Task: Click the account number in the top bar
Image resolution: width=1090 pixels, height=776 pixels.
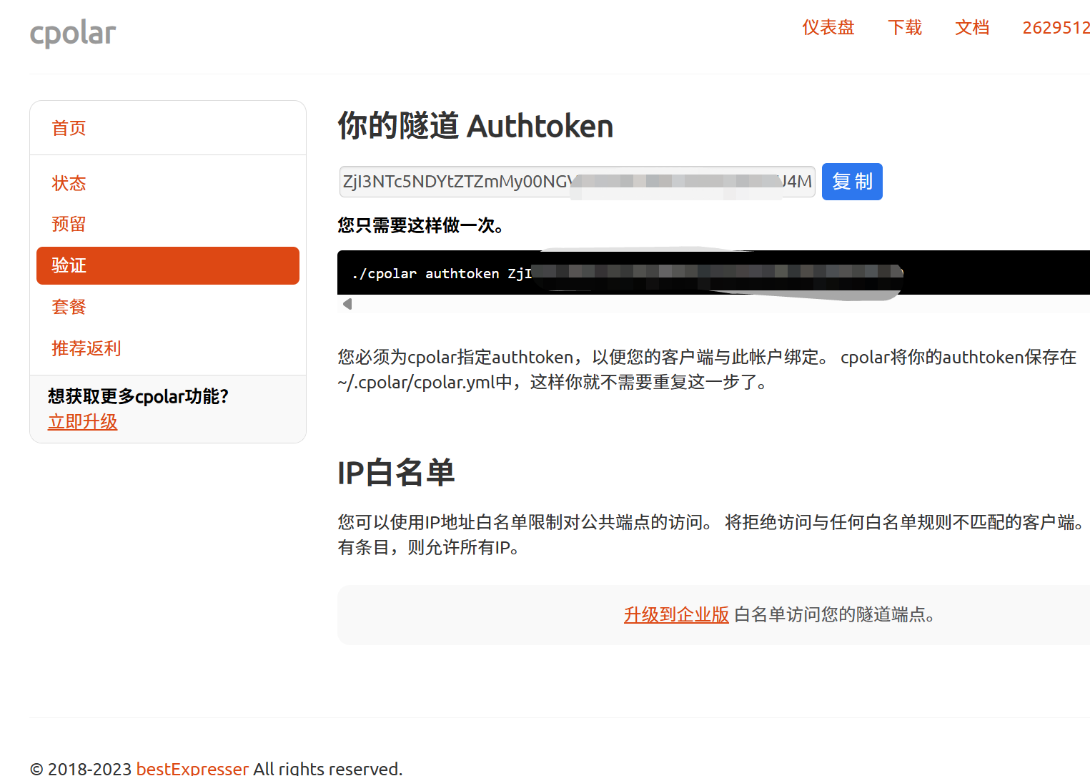Action: click(x=1056, y=27)
